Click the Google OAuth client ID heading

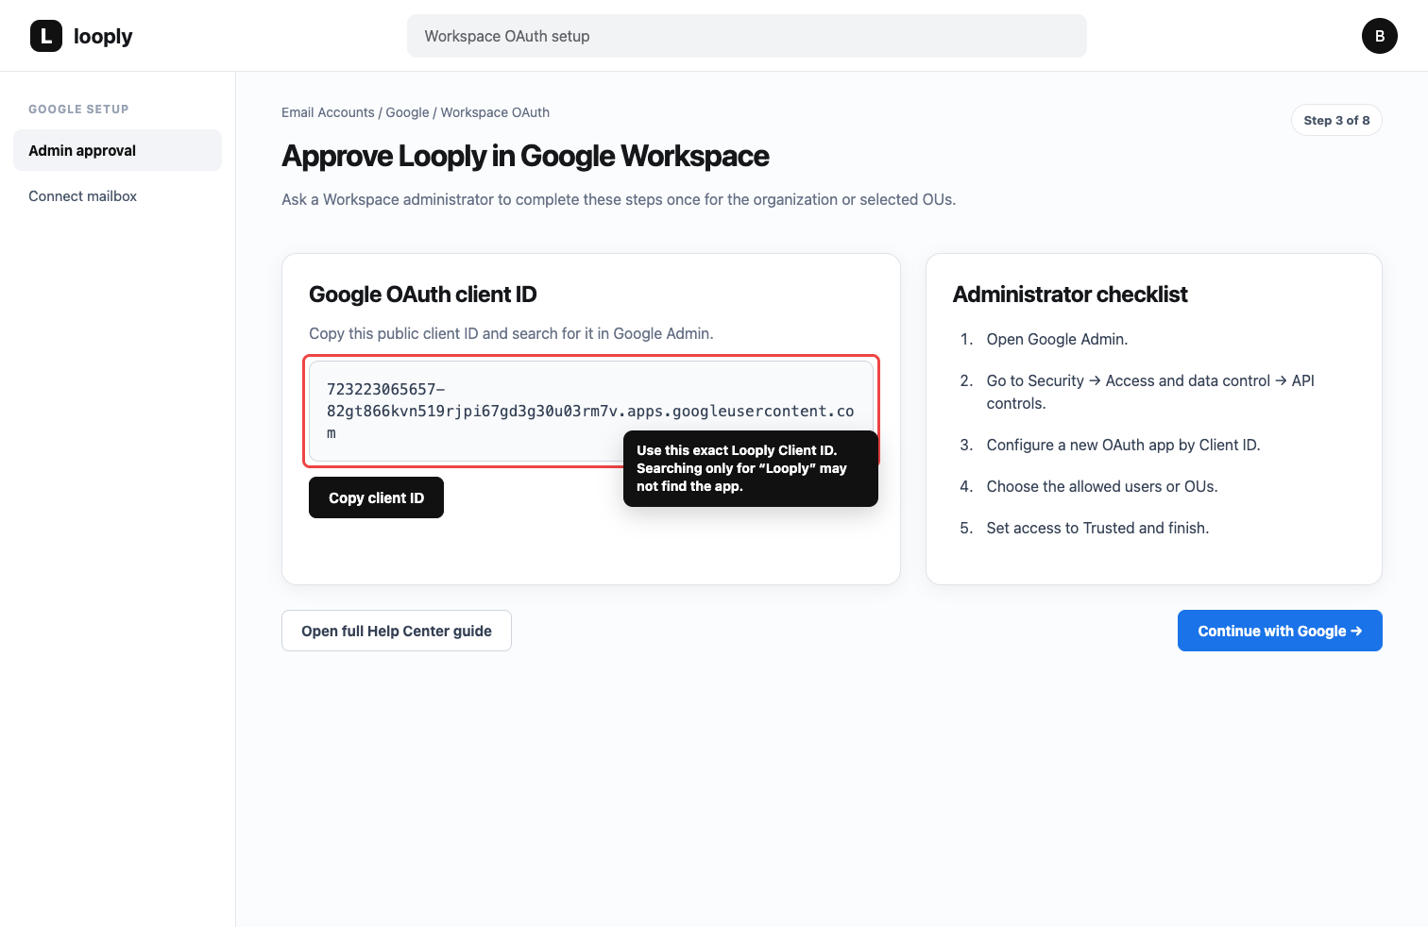tap(422, 295)
